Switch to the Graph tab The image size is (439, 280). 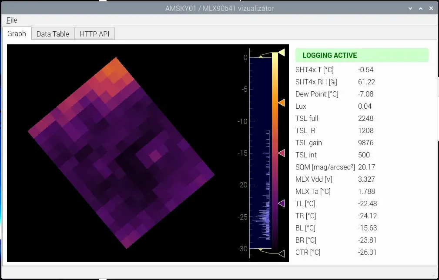17,33
